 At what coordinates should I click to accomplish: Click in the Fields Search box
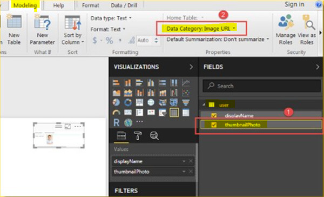coord(261,86)
